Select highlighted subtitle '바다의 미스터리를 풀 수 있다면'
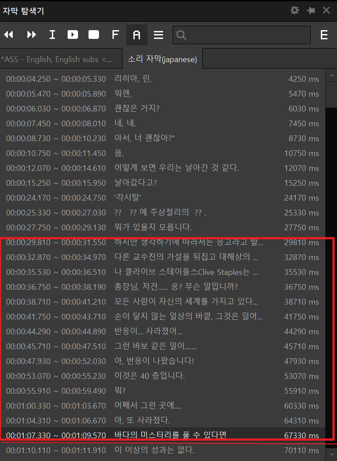The image size is (337, 461). (163, 435)
